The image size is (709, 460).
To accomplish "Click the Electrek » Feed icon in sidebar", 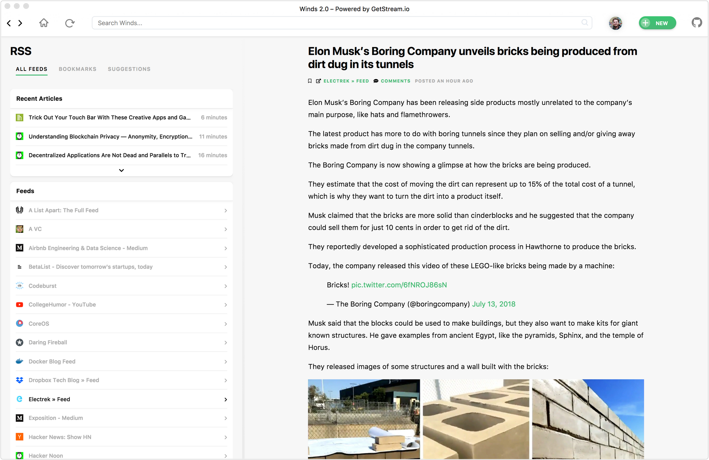I will pos(19,399).
